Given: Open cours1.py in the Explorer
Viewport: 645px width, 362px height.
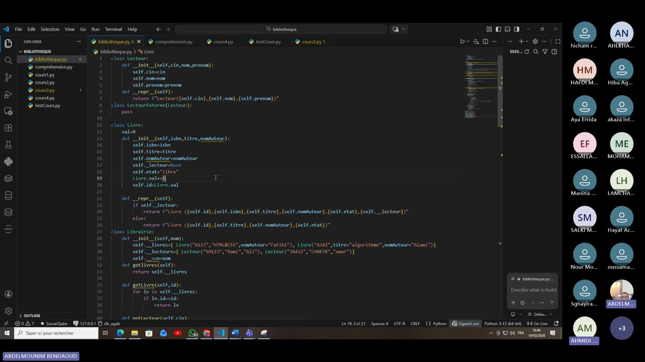Looking at the screenshot, I should coord(45,75).
